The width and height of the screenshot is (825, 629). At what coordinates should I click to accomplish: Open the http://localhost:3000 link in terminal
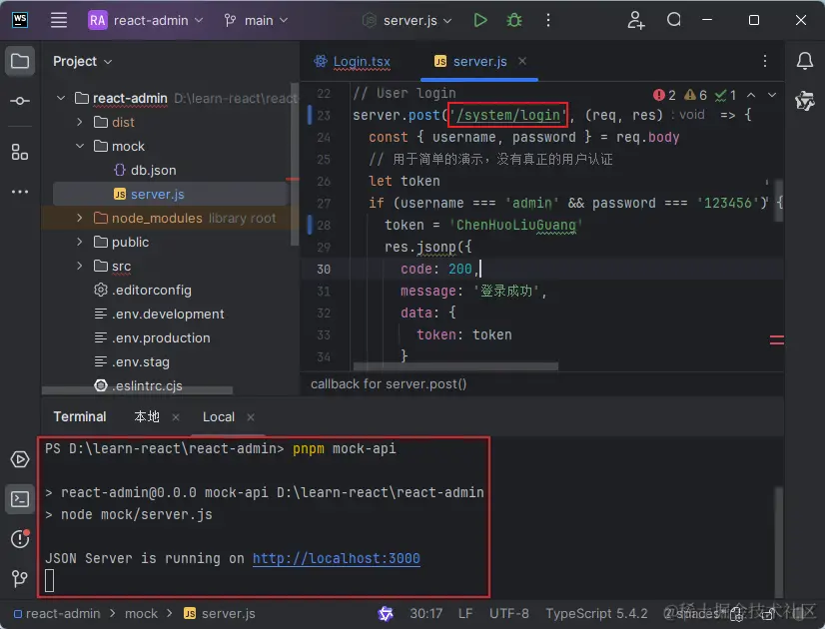[x=337, y=558]
